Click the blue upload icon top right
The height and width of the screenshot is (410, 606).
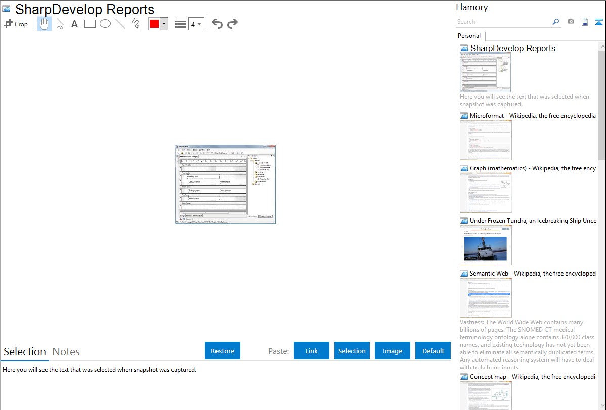point(598,22)
